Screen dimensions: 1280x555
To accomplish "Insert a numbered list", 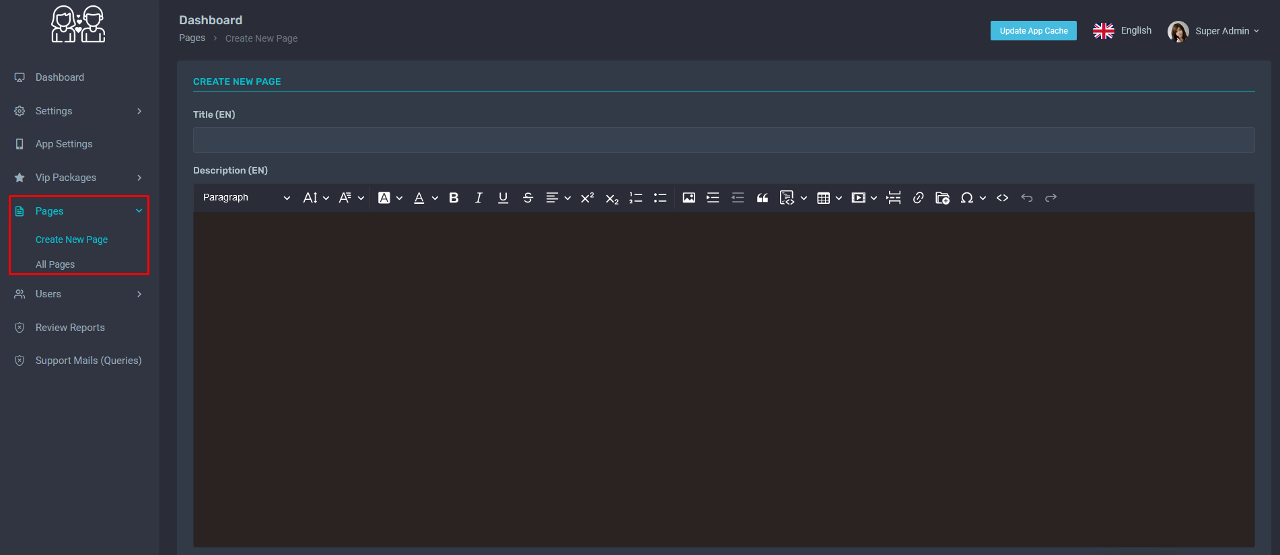I will pos(635,198).
